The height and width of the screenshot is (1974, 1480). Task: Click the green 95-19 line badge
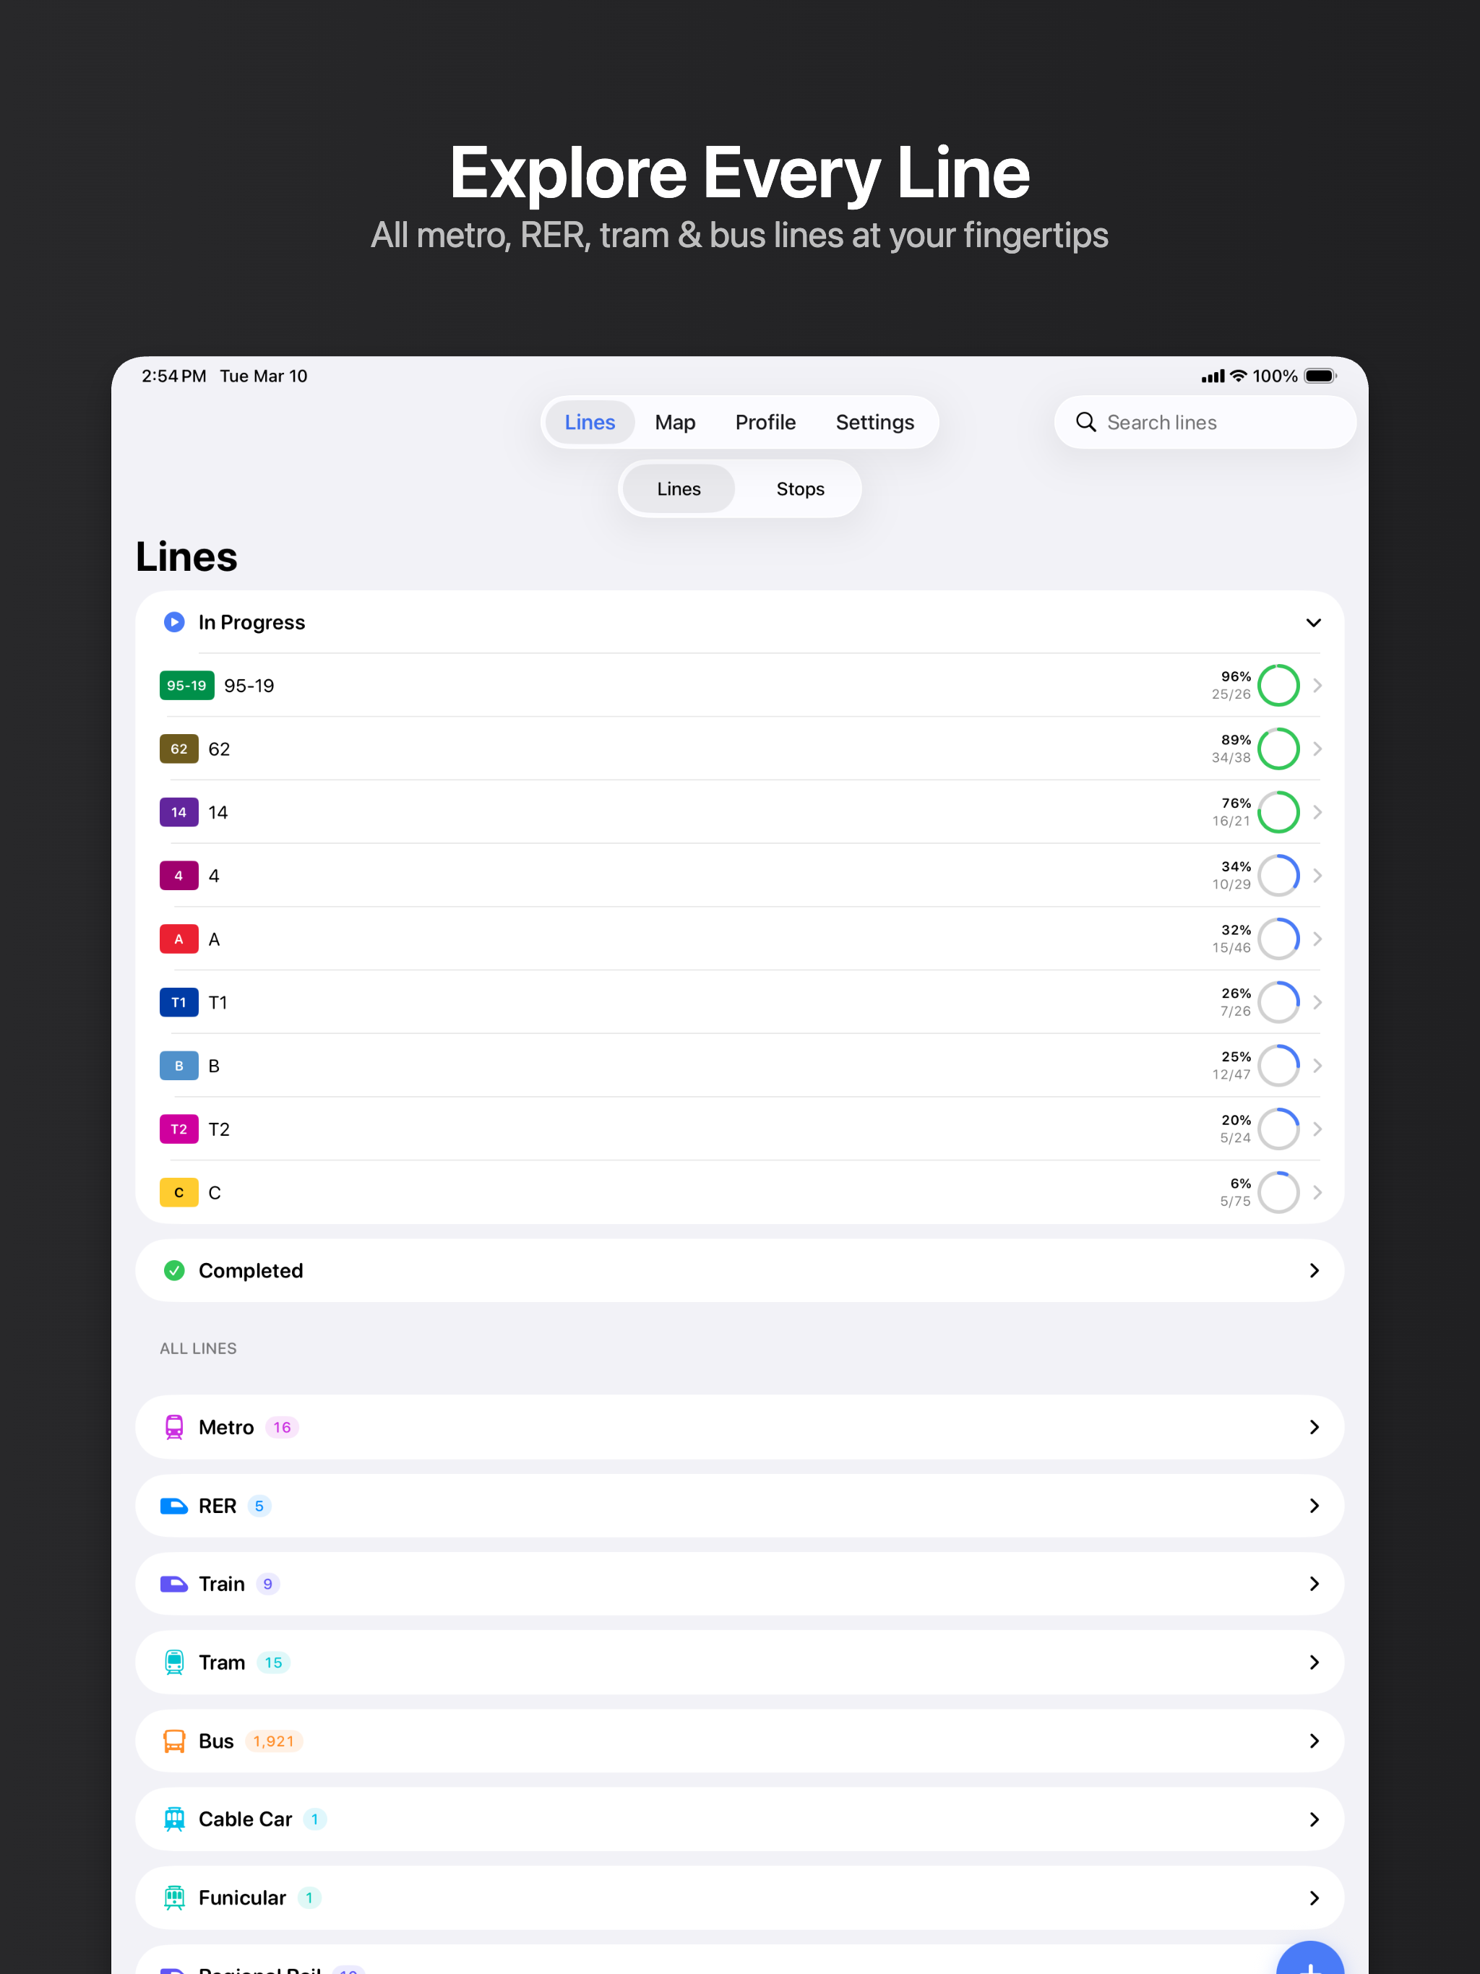[x=186, y=686]
